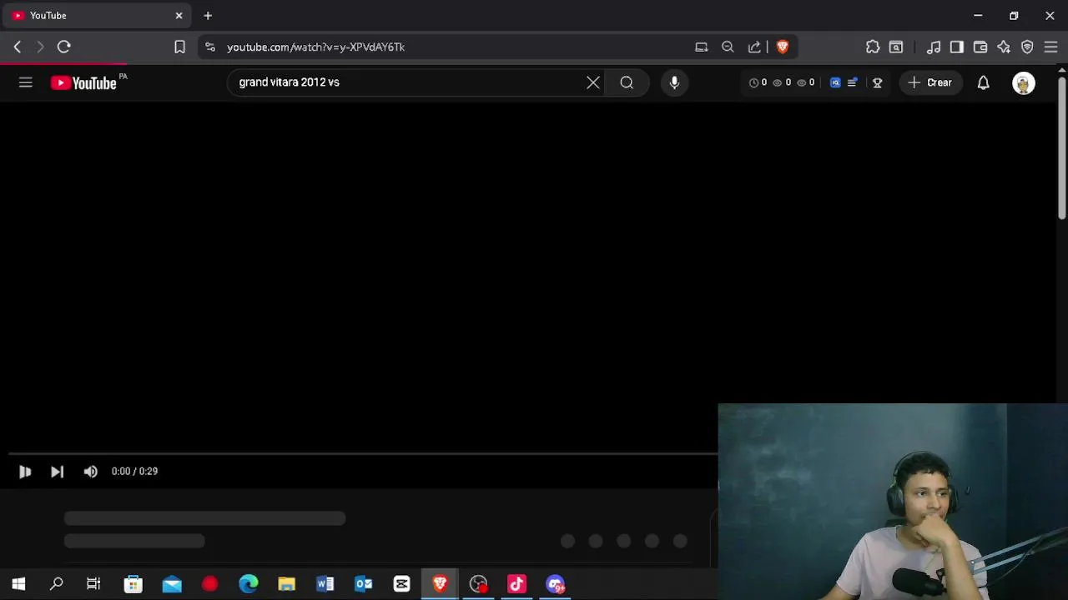Viewport: 1068px width, 600px height.
Task: Open File Explorer from taskbar
Action: 287,584
